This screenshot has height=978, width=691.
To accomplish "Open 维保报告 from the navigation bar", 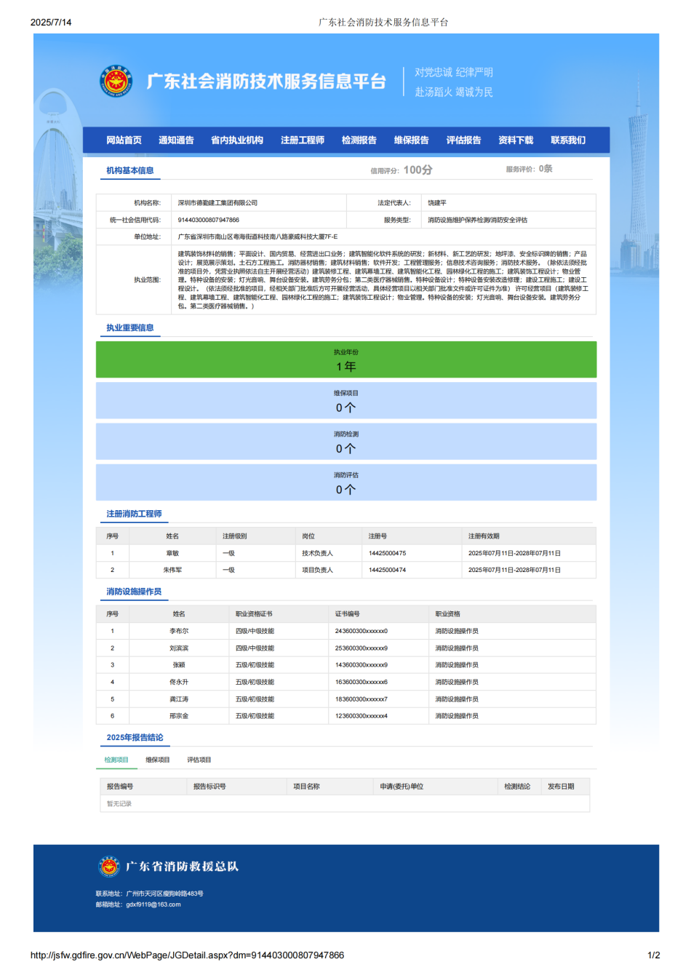I will click(412, 140).
